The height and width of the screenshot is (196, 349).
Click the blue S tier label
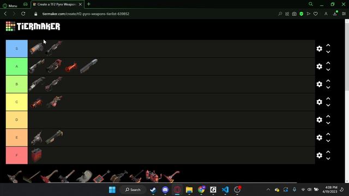coord(17,48)
